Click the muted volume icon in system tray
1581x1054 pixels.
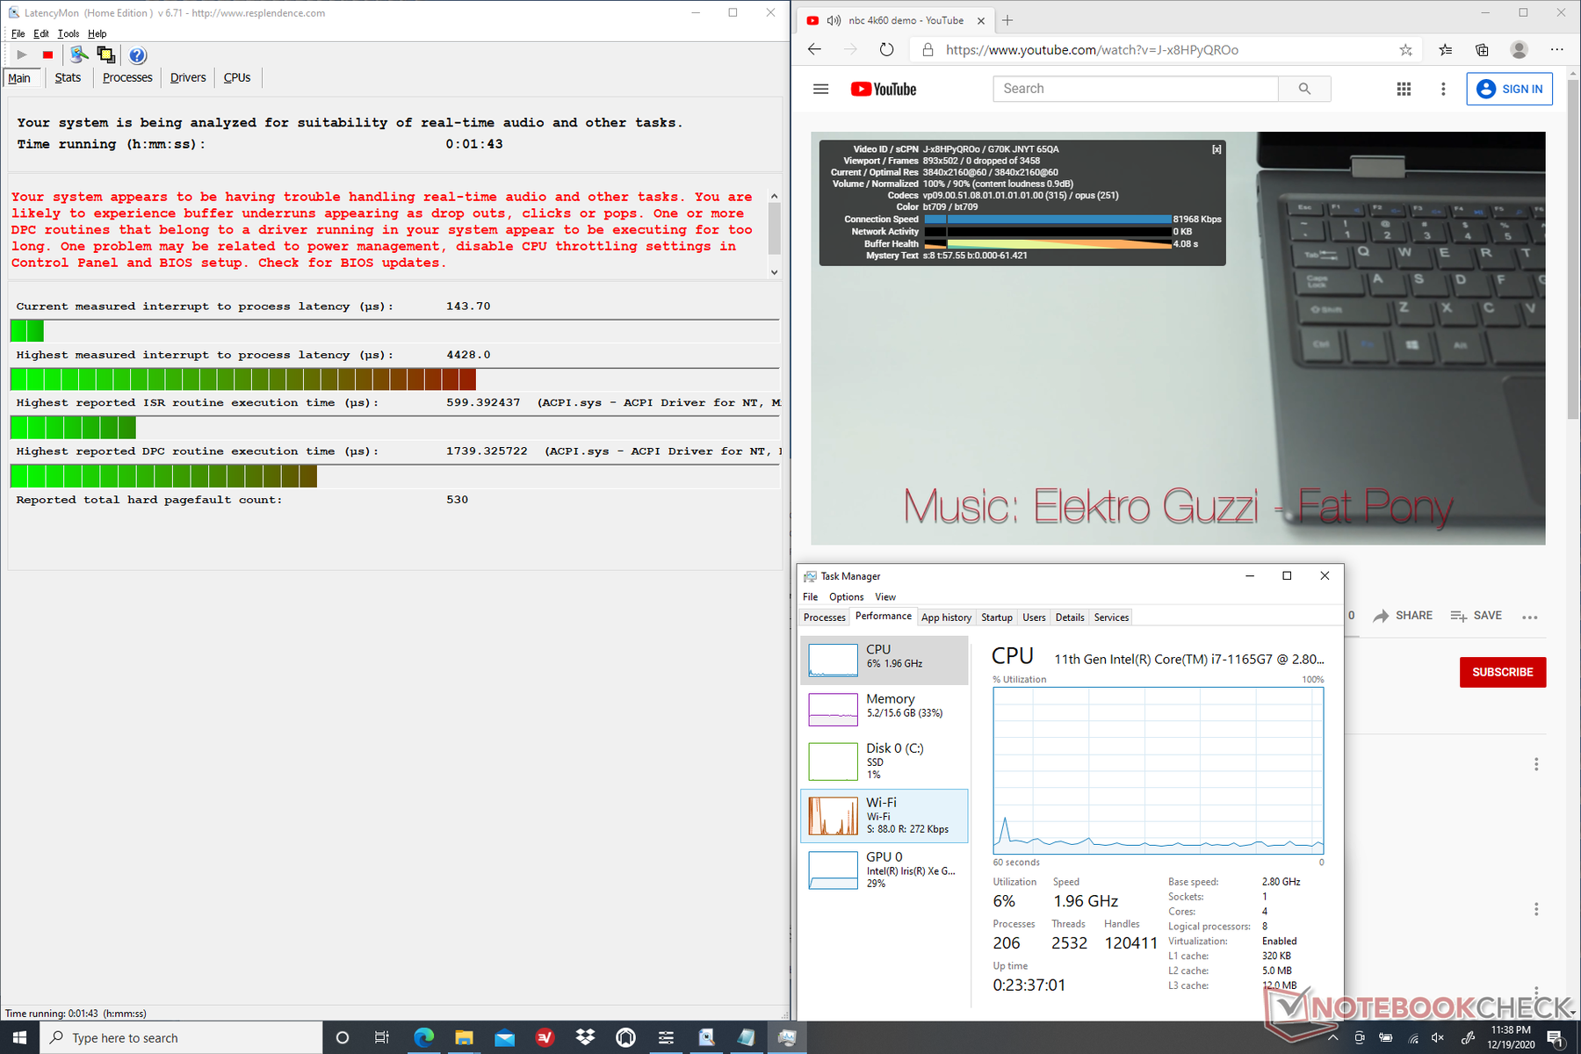click(x=1438, y=1037)
